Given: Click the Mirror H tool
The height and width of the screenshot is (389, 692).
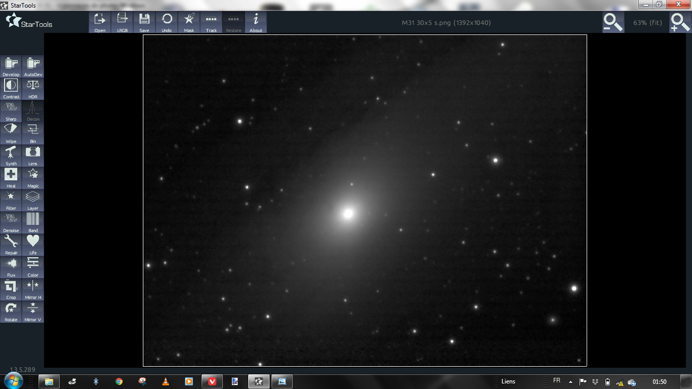Looking at the screenshot, I should (x=33, y=289).
